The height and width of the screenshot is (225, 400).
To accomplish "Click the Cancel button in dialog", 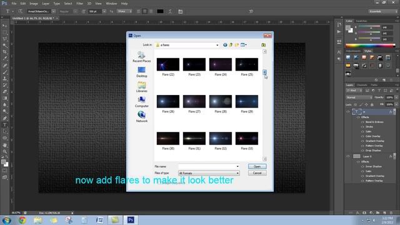I will (257, 173).
